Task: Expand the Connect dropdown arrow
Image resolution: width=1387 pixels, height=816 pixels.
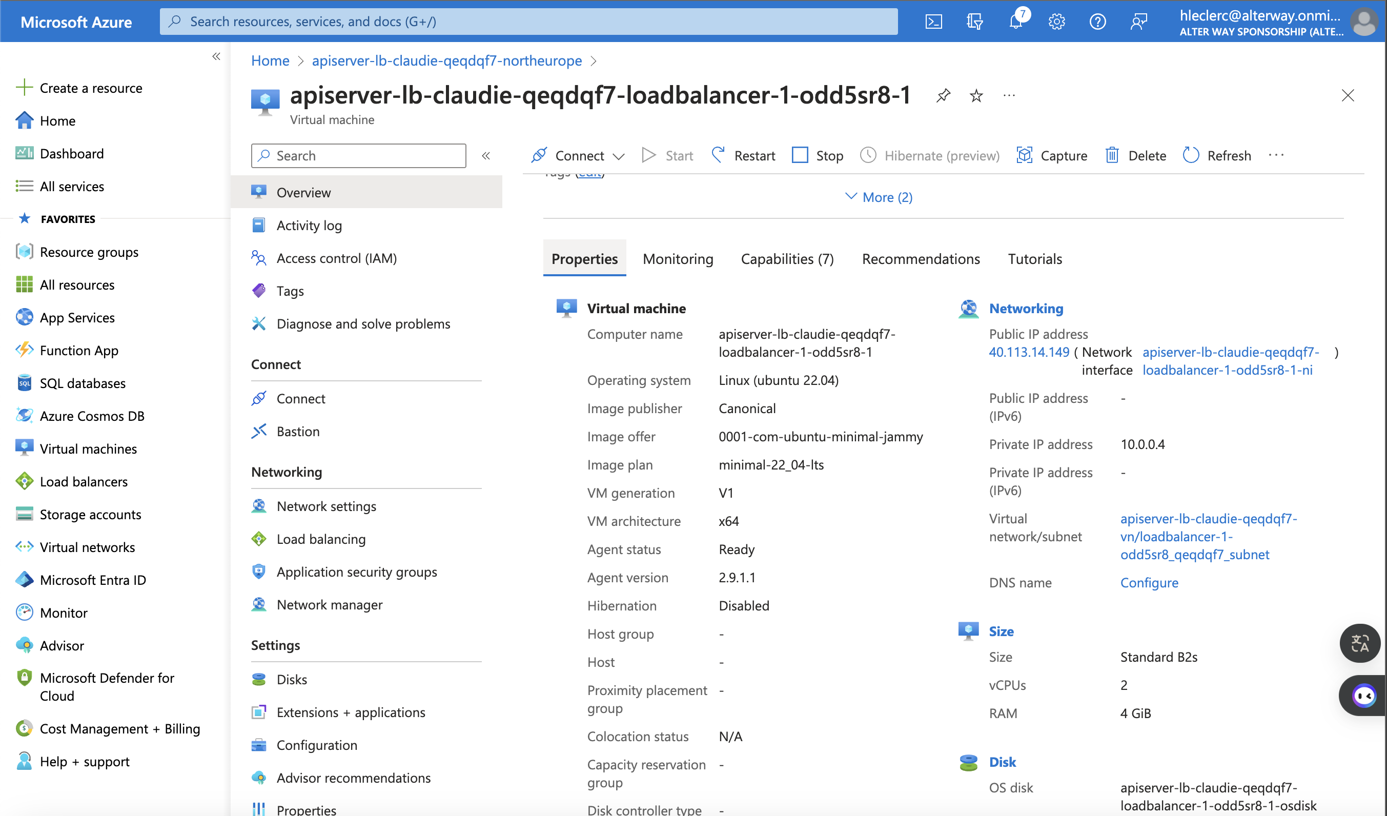Action: [x=619, y=156]
